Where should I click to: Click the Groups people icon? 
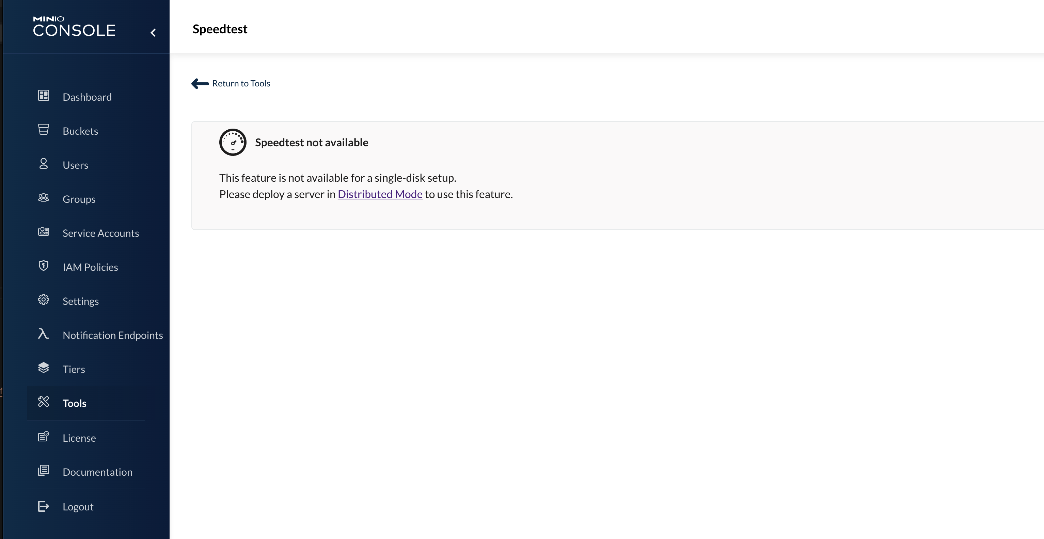(x=43, y=198)
